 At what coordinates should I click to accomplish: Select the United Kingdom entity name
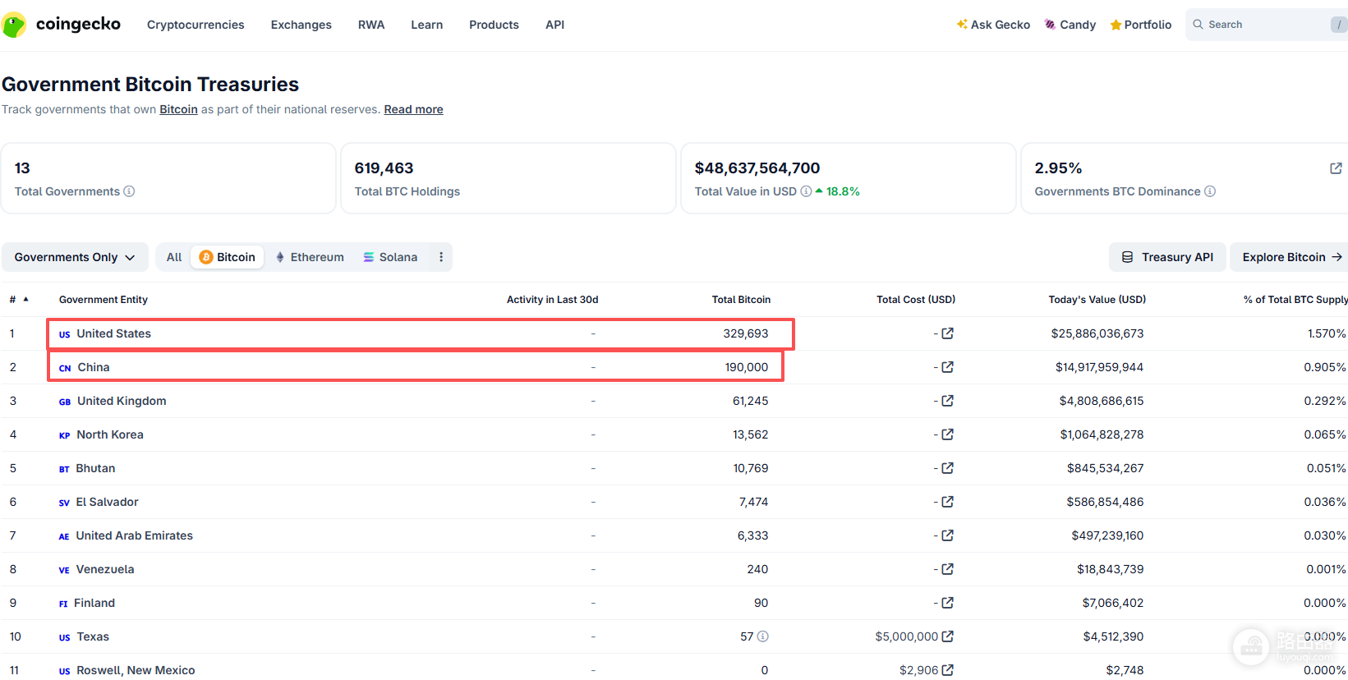[x=122, y=401]
